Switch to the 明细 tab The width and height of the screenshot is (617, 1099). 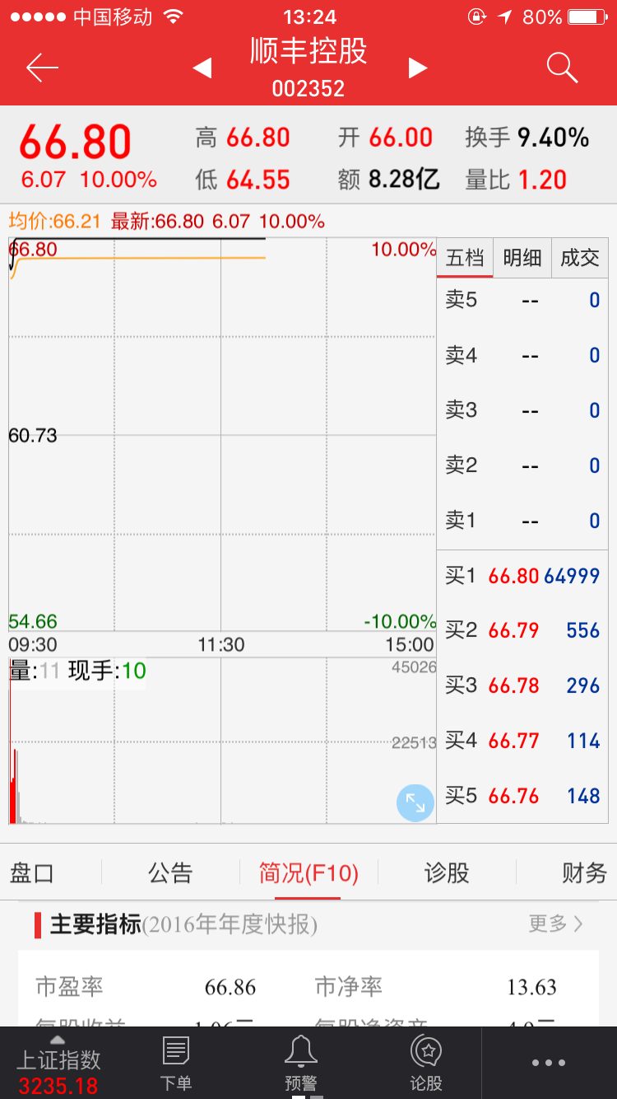coord(522,258)
